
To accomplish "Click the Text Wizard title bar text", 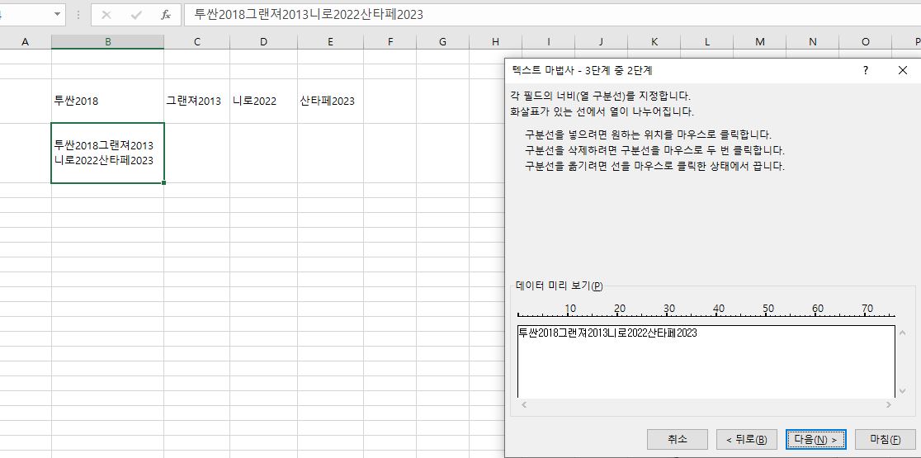I will coord(582,70).
